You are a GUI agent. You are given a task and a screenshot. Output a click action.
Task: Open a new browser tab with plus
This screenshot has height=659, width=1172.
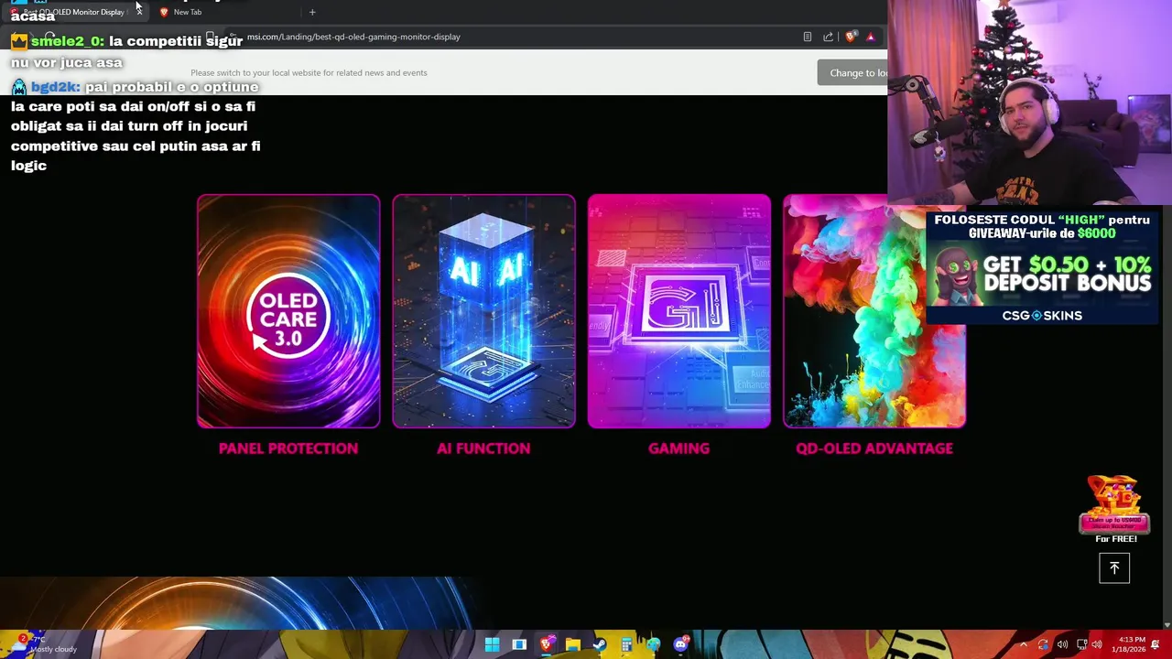(312, 12)
